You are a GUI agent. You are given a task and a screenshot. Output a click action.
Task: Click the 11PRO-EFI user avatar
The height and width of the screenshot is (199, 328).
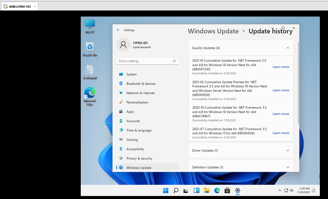click(123, 45)
